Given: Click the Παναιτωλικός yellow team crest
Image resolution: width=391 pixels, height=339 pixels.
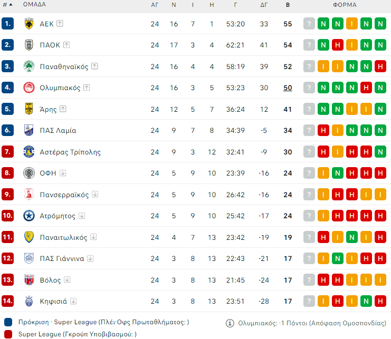Looking at the screenshot, I should click(x=29, y=237).
